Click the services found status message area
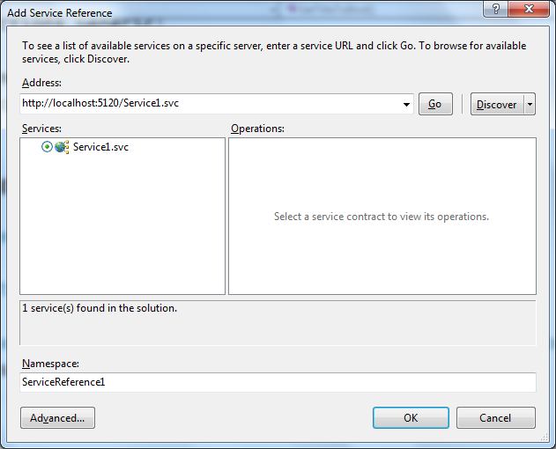Screen dimensions: 556x449 (x=278, y=322)
